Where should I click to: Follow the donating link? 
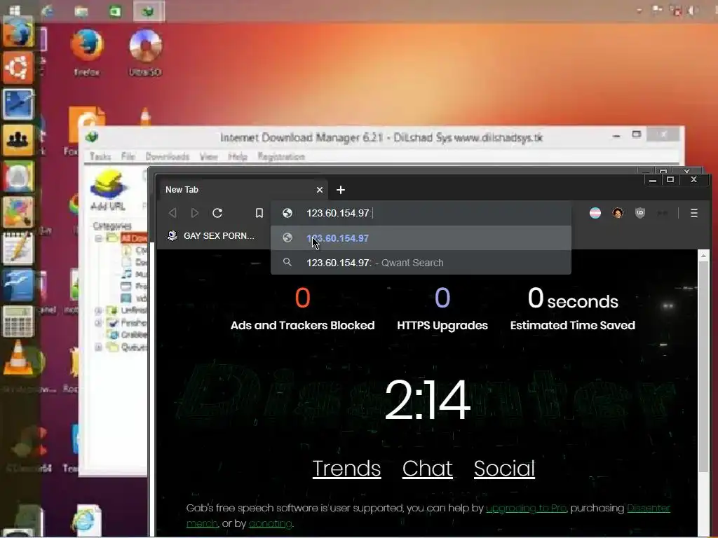(x=270, y=523)
